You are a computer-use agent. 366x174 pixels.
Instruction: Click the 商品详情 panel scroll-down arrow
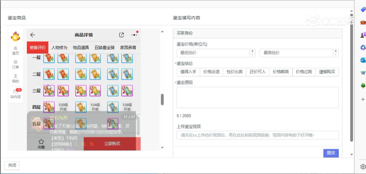point(162,148)
